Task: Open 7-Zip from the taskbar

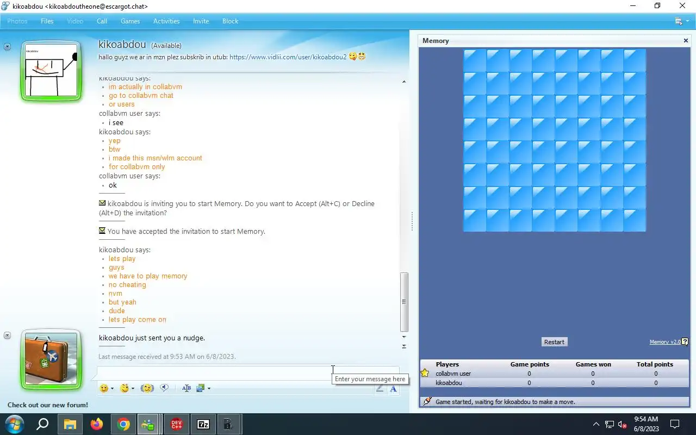Action: 203,424
